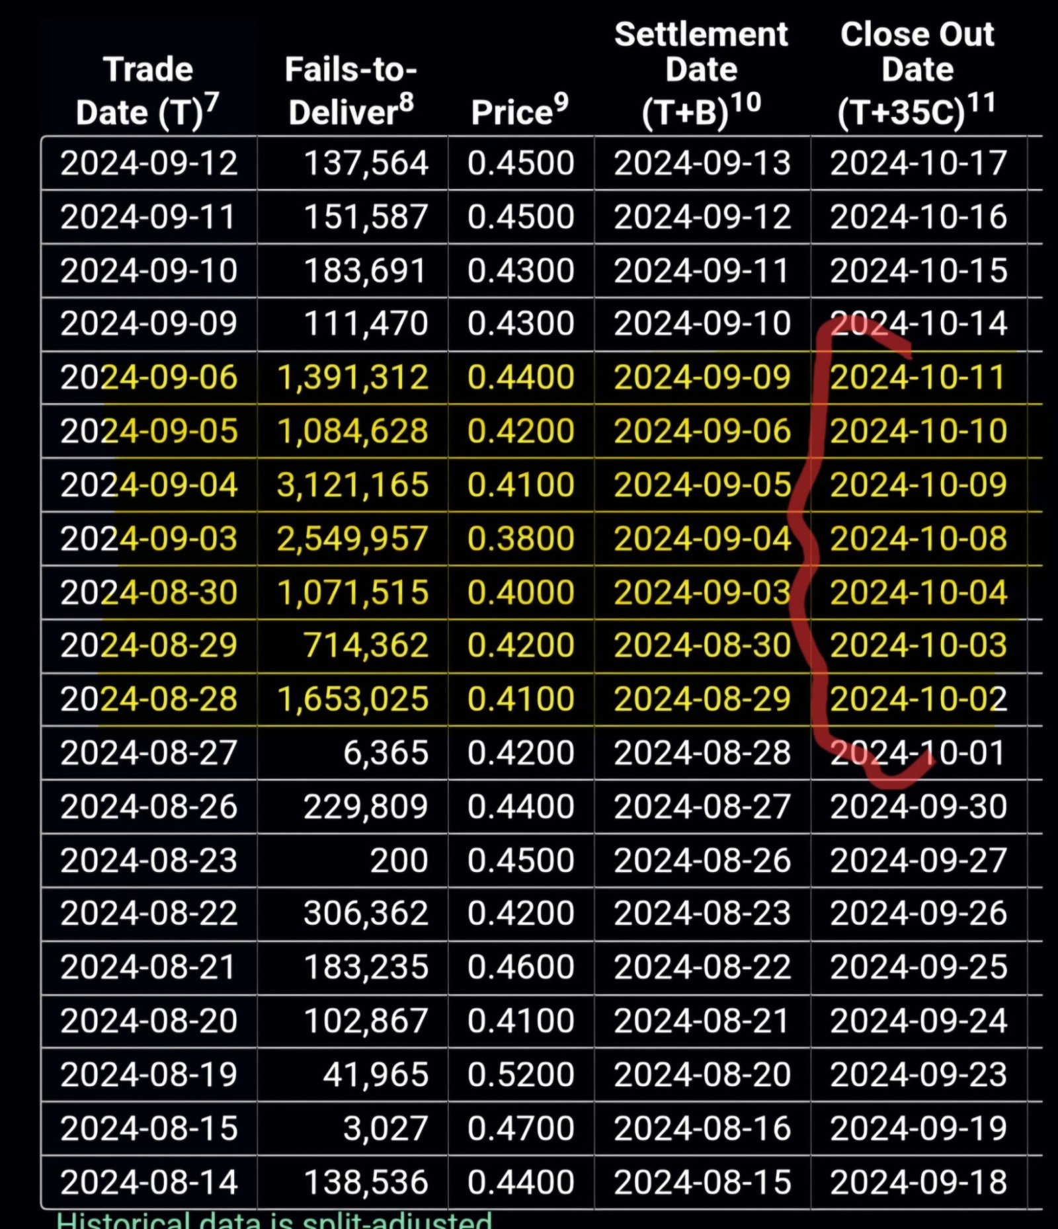Select price value 0.3800
Viewport: 1058px width, 1229px height.
coord(520,538)
